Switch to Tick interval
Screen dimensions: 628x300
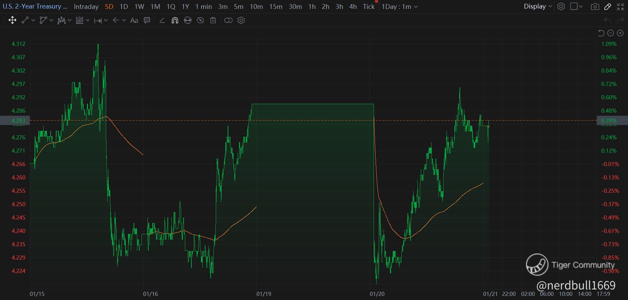[369, 7]
